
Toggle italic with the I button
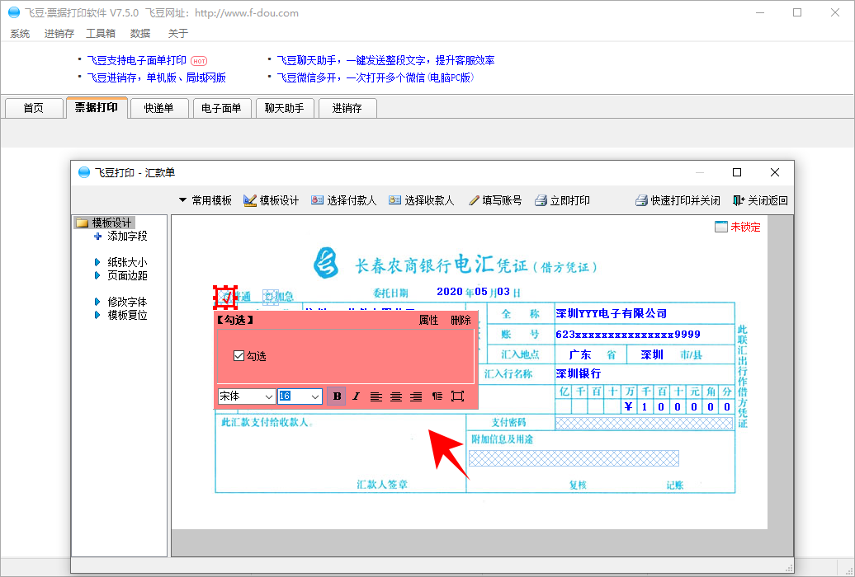(356, 396)
